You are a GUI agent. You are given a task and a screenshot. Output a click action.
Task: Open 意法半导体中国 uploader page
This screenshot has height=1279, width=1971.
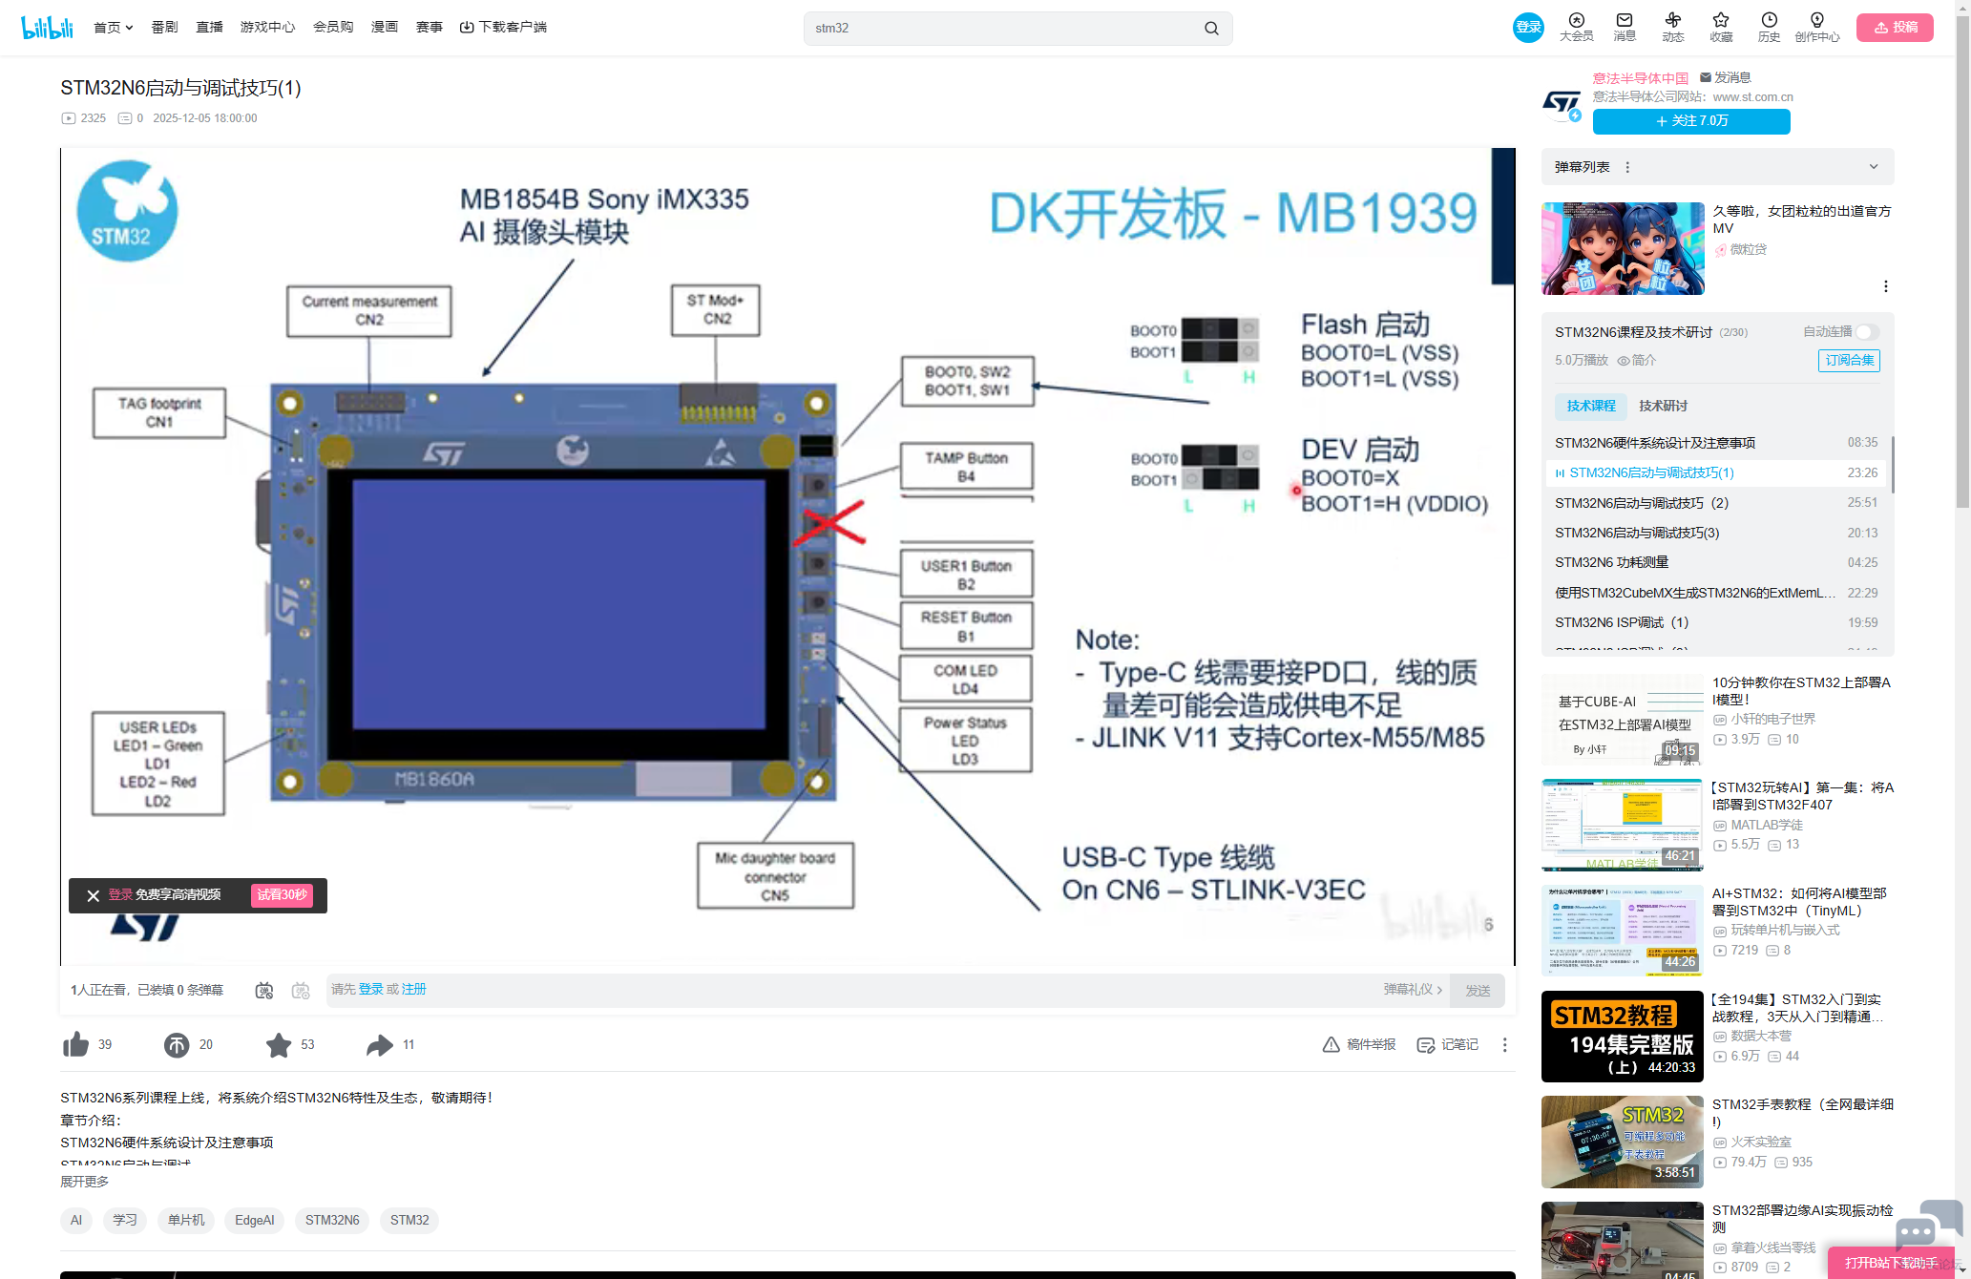click(1640, 78)
